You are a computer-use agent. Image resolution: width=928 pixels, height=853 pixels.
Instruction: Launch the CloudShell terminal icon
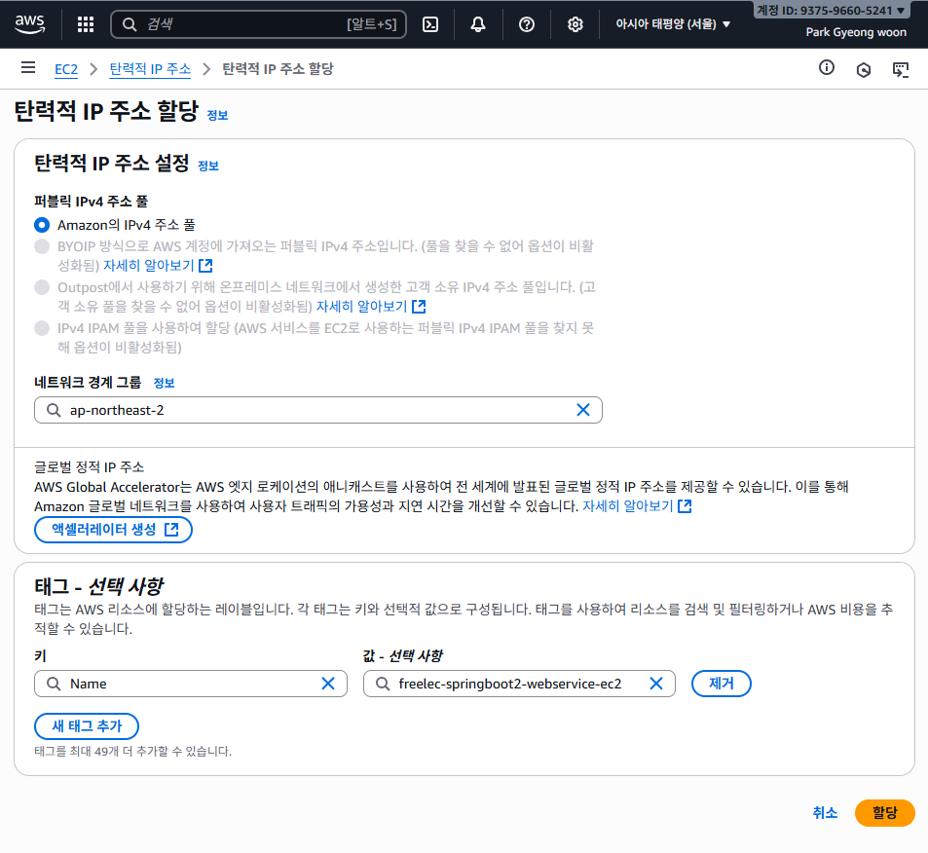pos(430,24)
